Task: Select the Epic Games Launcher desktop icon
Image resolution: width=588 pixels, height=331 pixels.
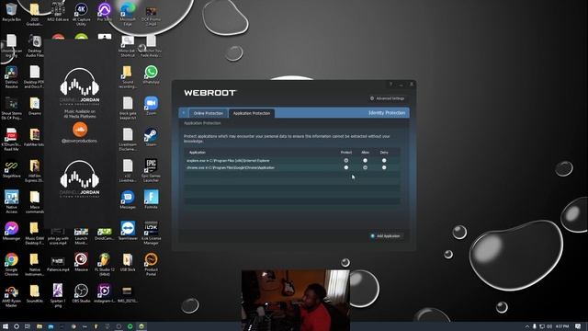Action: pos(151,170)
